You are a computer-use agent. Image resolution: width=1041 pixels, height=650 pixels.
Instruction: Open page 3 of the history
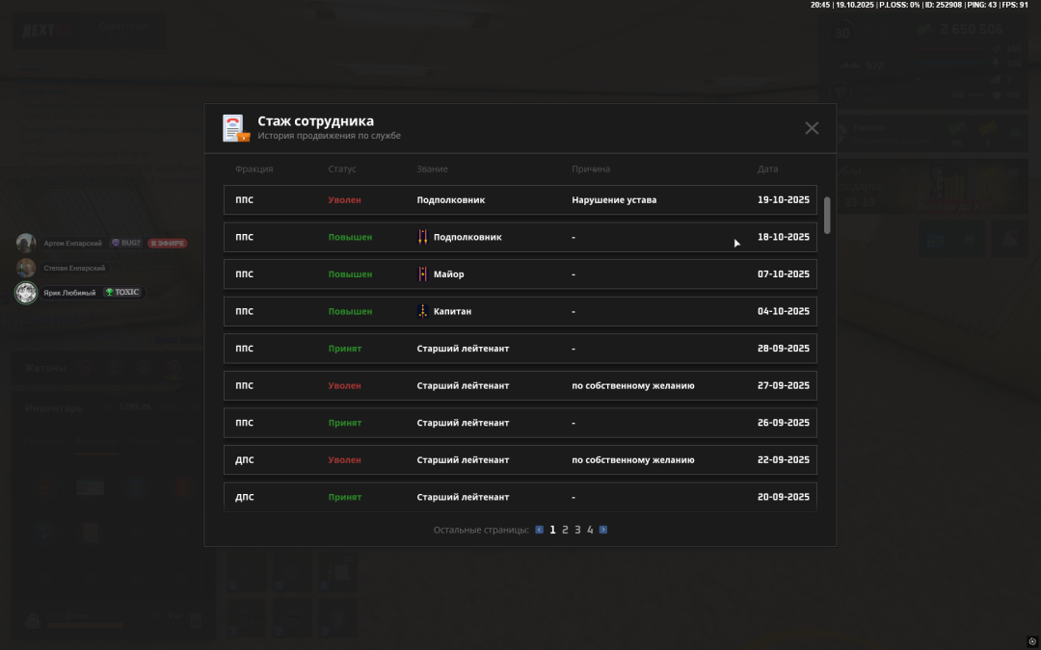point(577,530)
